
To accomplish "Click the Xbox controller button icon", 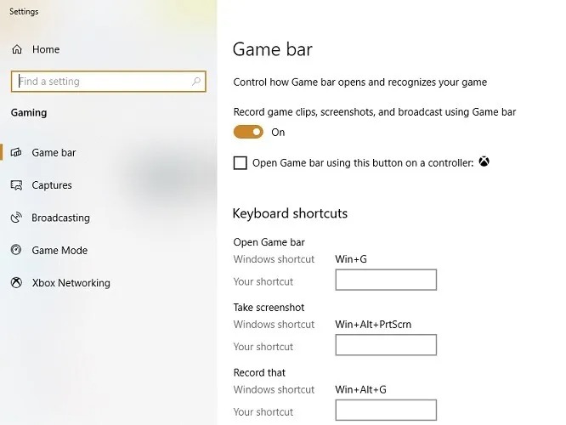I will tap(484, 161).
